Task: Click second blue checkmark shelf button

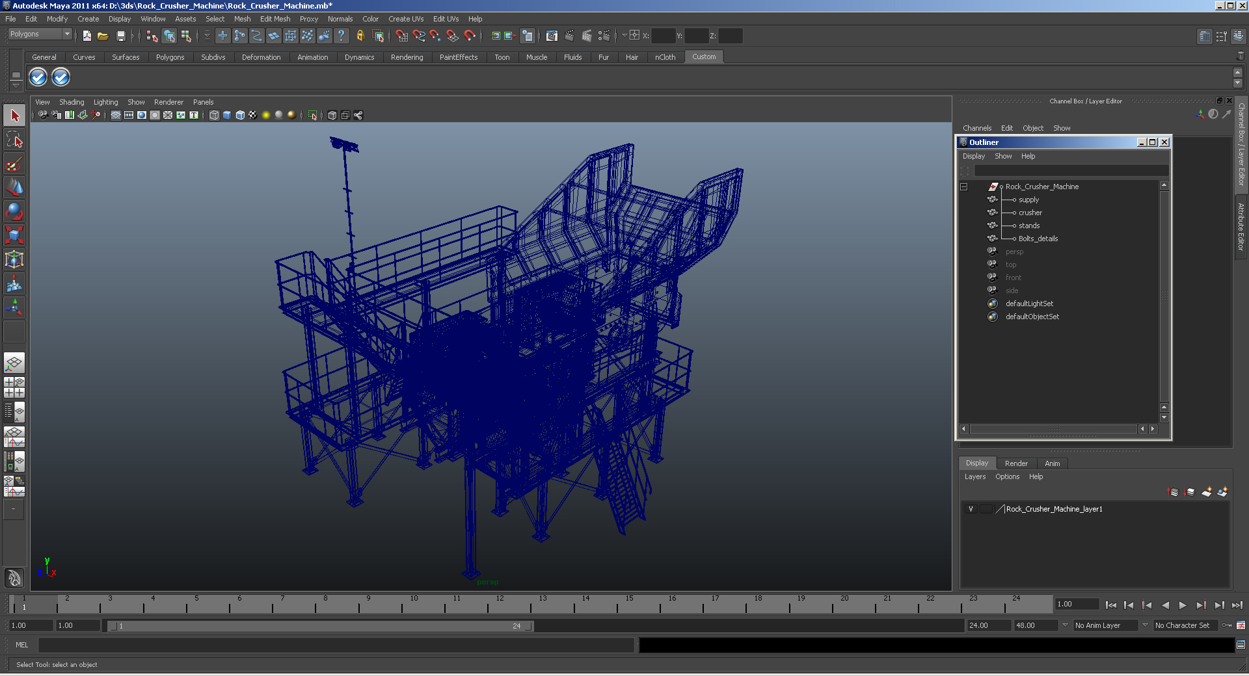Action: coord(60,77)
